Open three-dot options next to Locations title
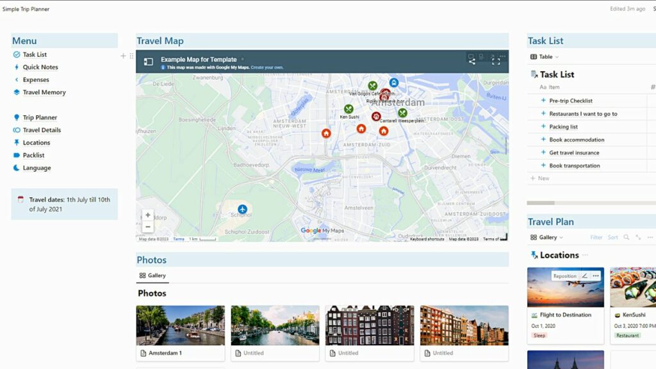 click(x=585, y=255)
